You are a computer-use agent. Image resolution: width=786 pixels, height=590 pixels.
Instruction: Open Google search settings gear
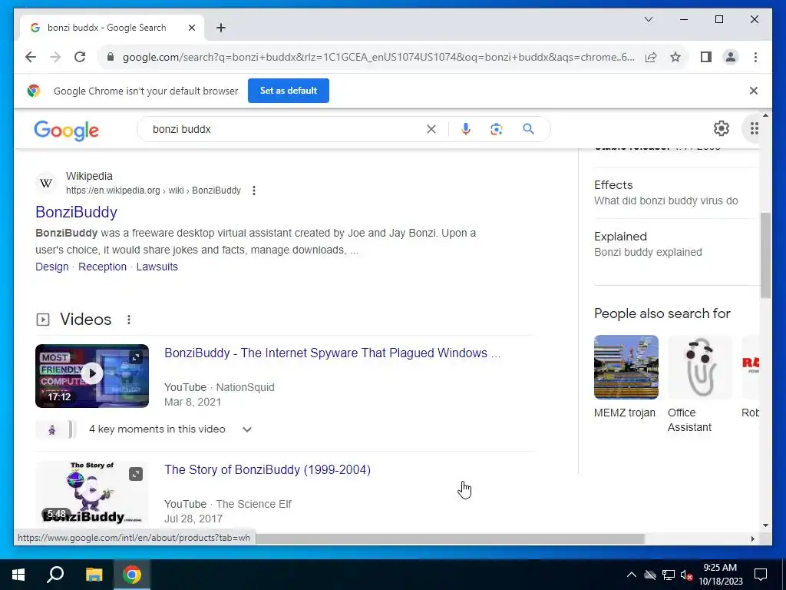coord(722,128)
